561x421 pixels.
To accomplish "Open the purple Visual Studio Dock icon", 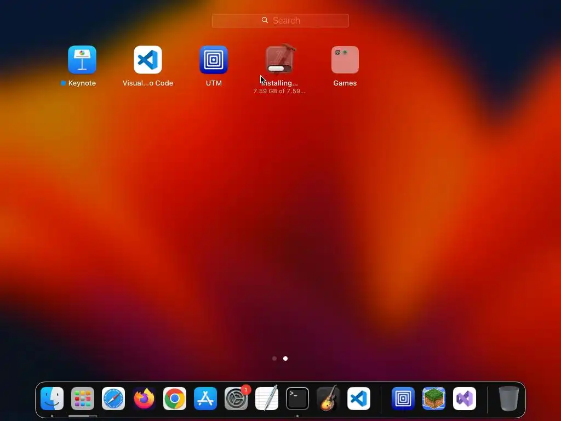I will [x=465, y=399].
